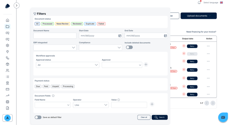This screenshot has width=230, height=125.
Task: Open the processor chip icon in sidebar
Action: coord(8,102)
